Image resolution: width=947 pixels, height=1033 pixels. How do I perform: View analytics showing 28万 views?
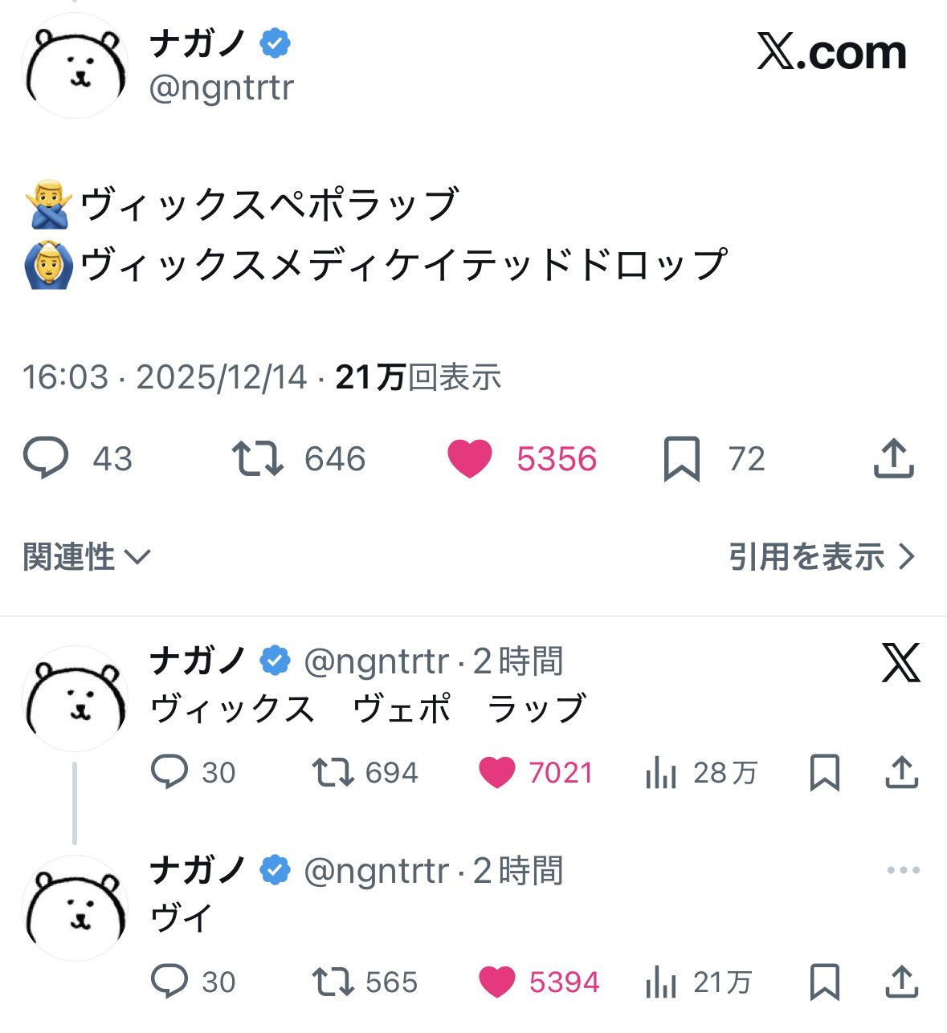coord(660,773)
